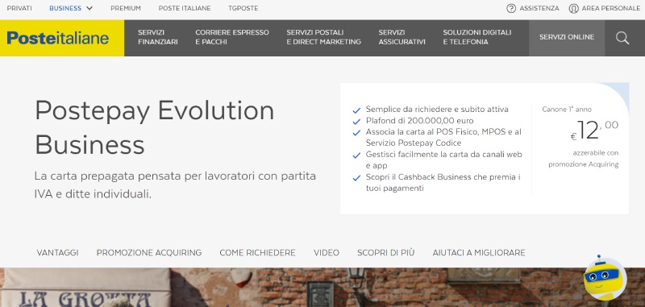
Task: Click 'Semplice da richiedere e subito attiva'
Action: (x=437, y=110)
